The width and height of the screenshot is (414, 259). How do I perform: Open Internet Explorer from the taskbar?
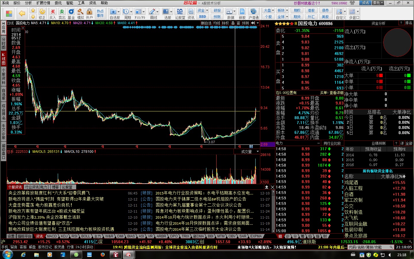23,255
